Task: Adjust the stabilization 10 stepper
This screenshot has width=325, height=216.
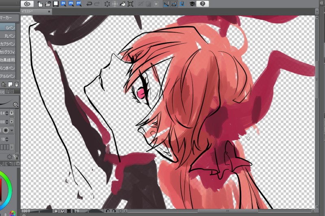Action: point(7,139)
